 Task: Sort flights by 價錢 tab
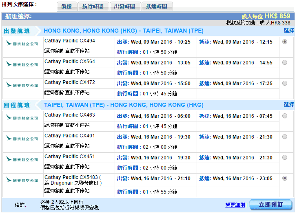66,7
